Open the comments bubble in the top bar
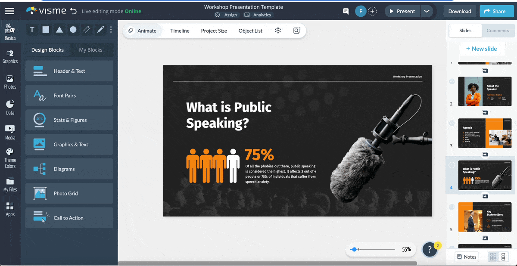 pyautogui.click(x=346, y=11)
